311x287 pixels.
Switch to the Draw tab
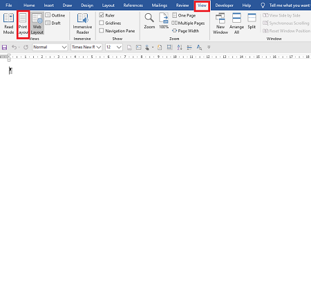(x=67, y=6)
